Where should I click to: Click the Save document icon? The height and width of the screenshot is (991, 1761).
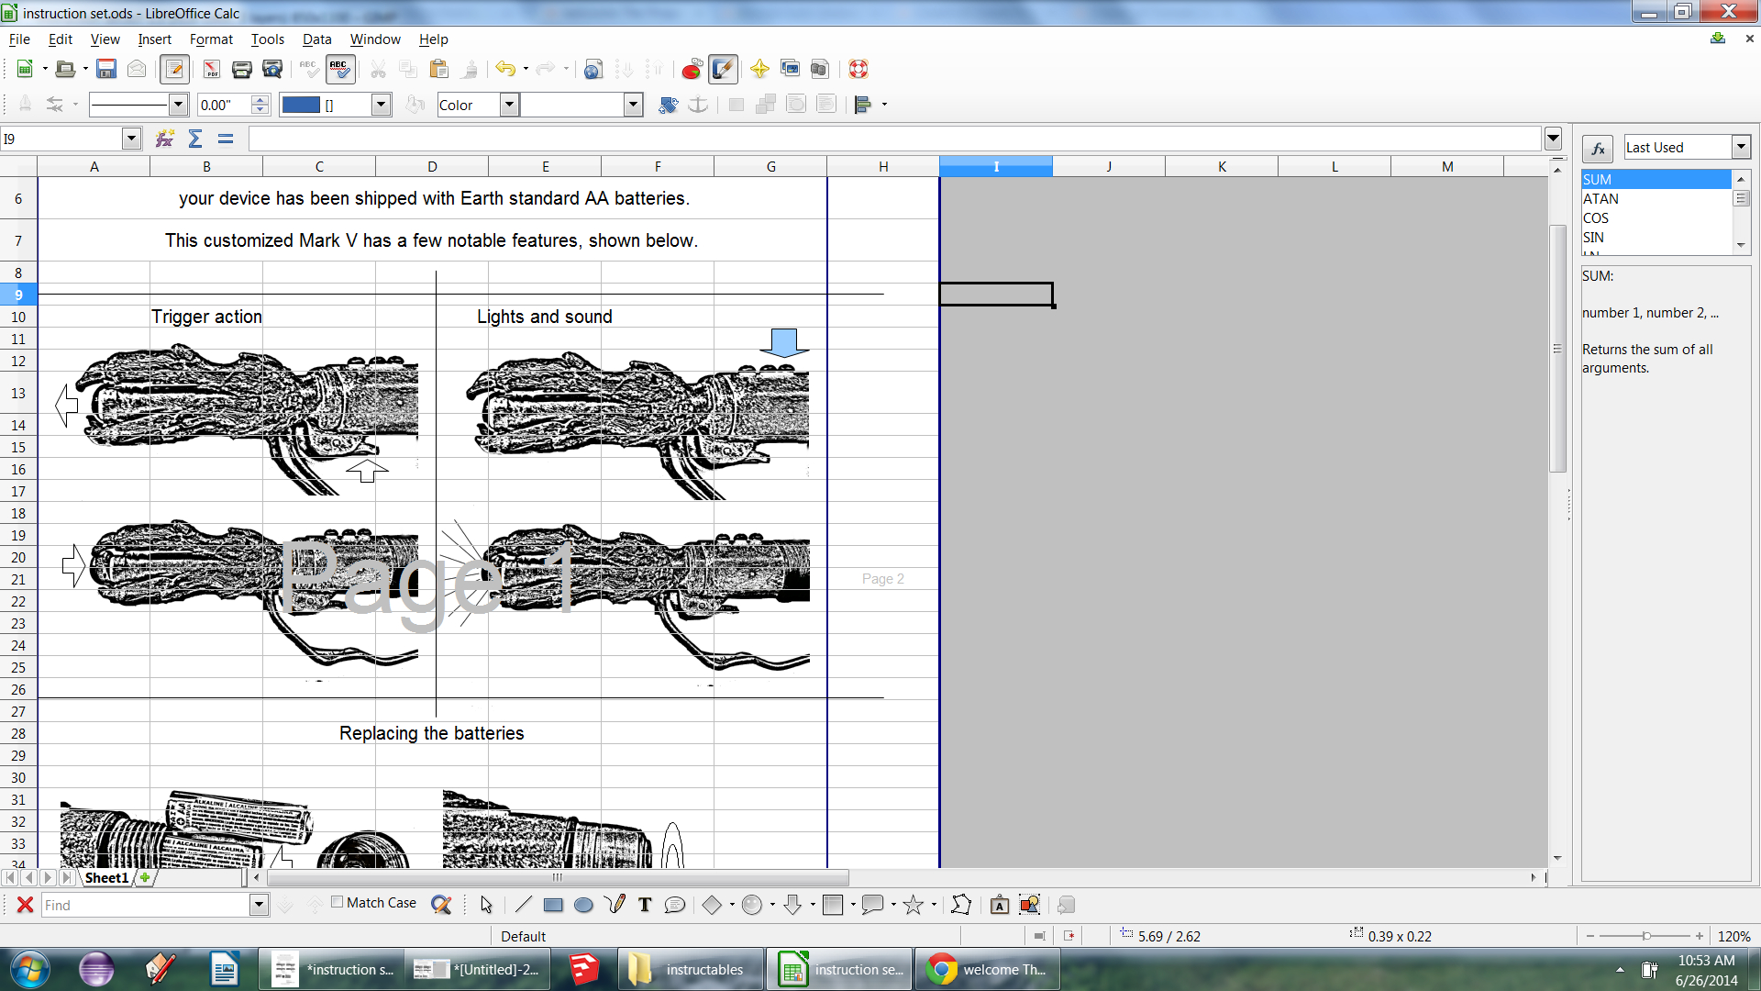click(106, 69)
